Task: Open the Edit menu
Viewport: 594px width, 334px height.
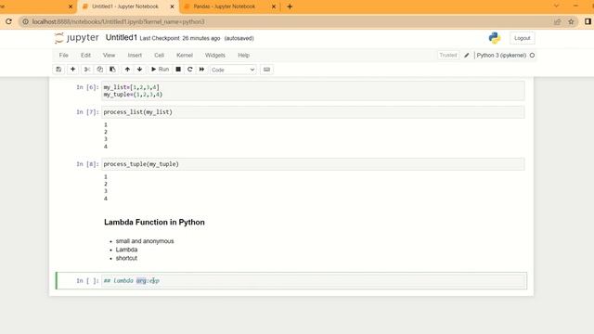Action: (x=85, y=56)
